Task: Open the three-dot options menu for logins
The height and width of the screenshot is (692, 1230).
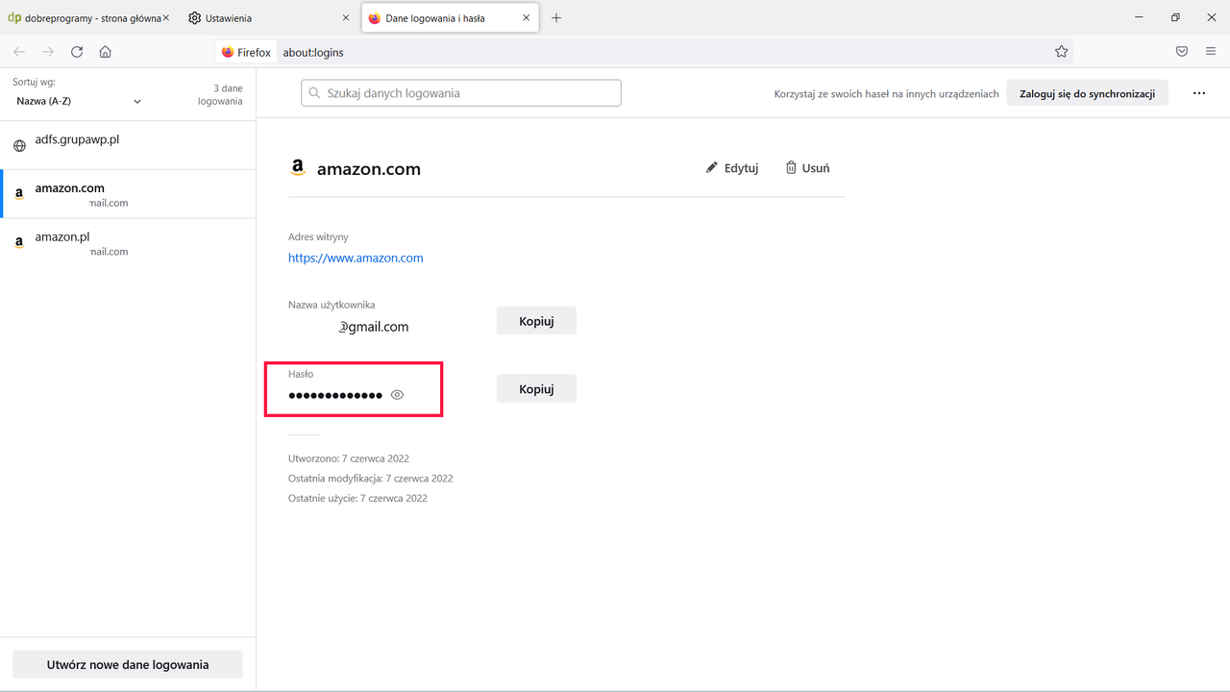Action: click(x=1198, y=92)
